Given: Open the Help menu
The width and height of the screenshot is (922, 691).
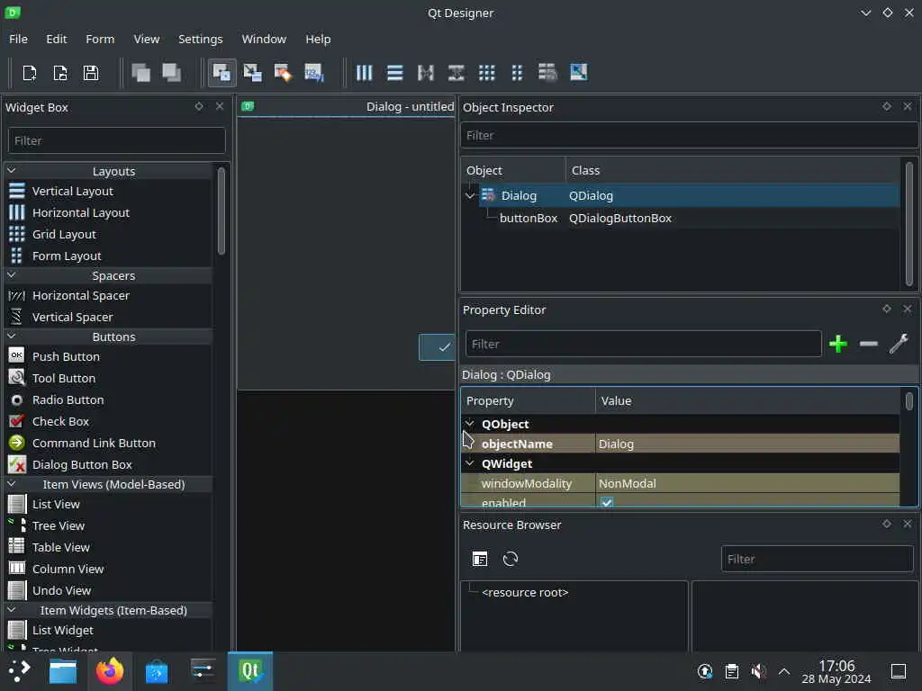Looking at the screenshot, I should (x=318, y=39).
